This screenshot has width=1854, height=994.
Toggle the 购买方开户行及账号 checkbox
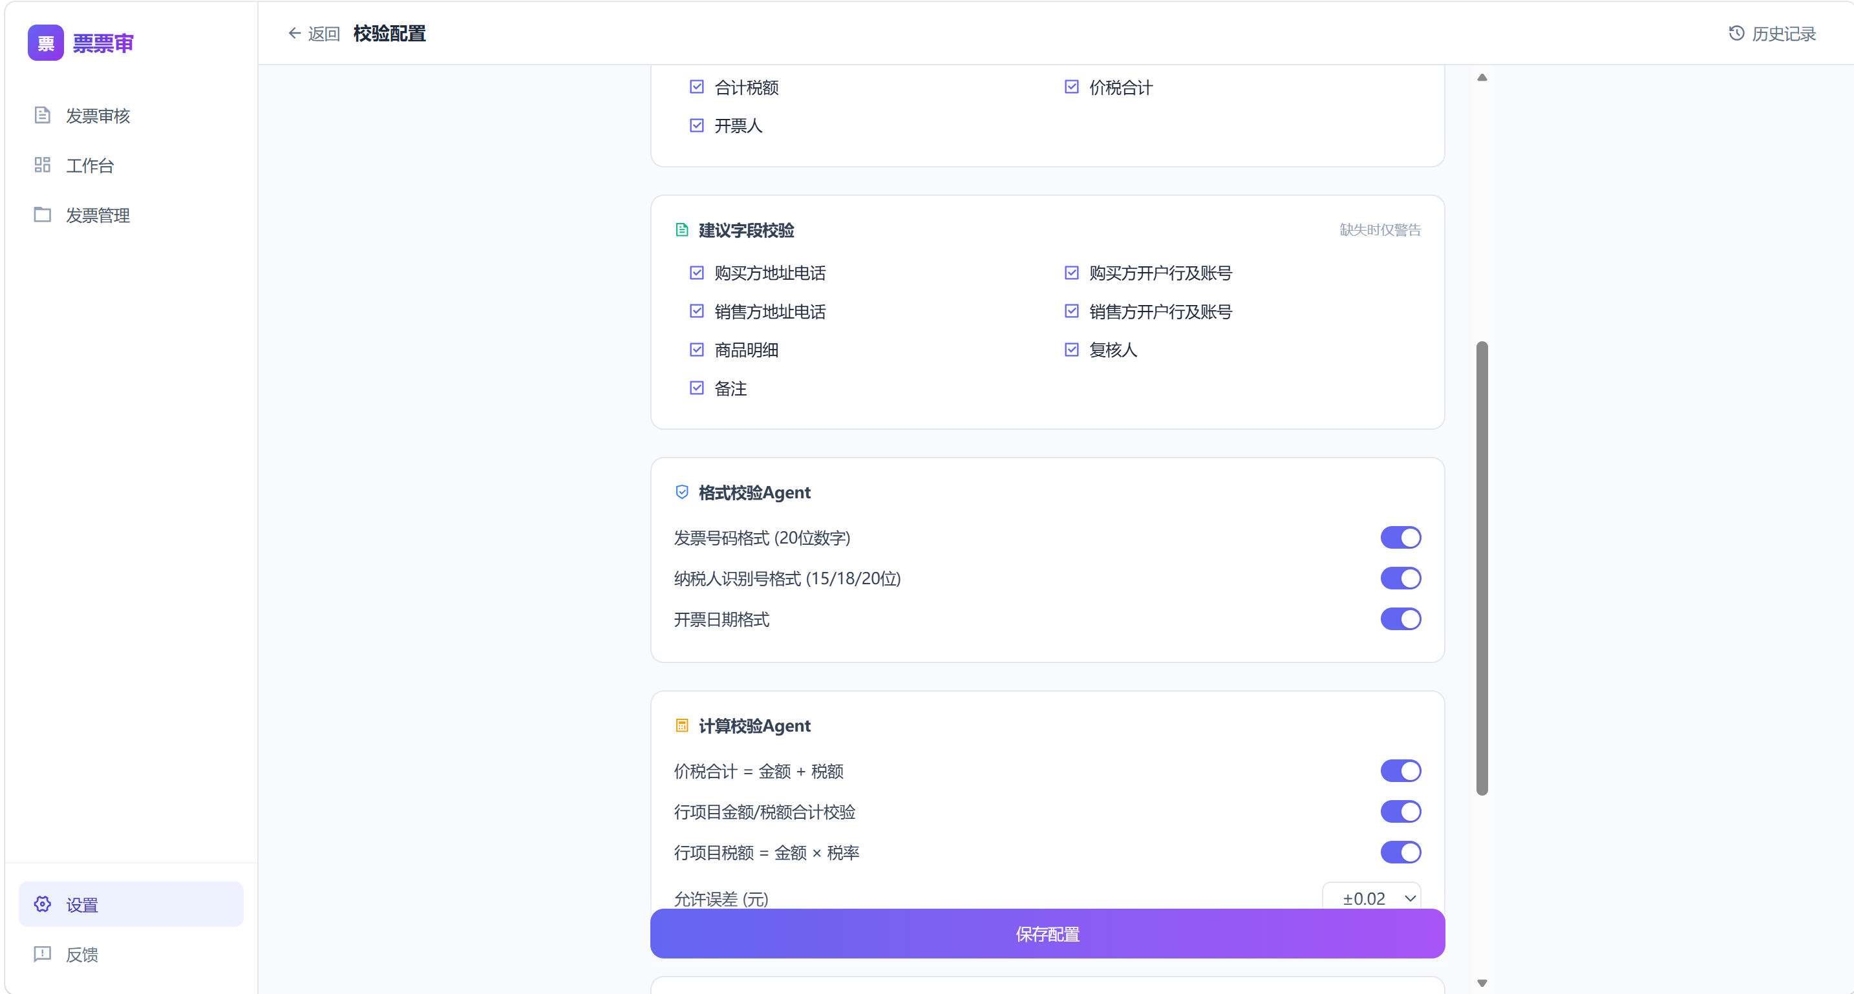(1072, 273)
